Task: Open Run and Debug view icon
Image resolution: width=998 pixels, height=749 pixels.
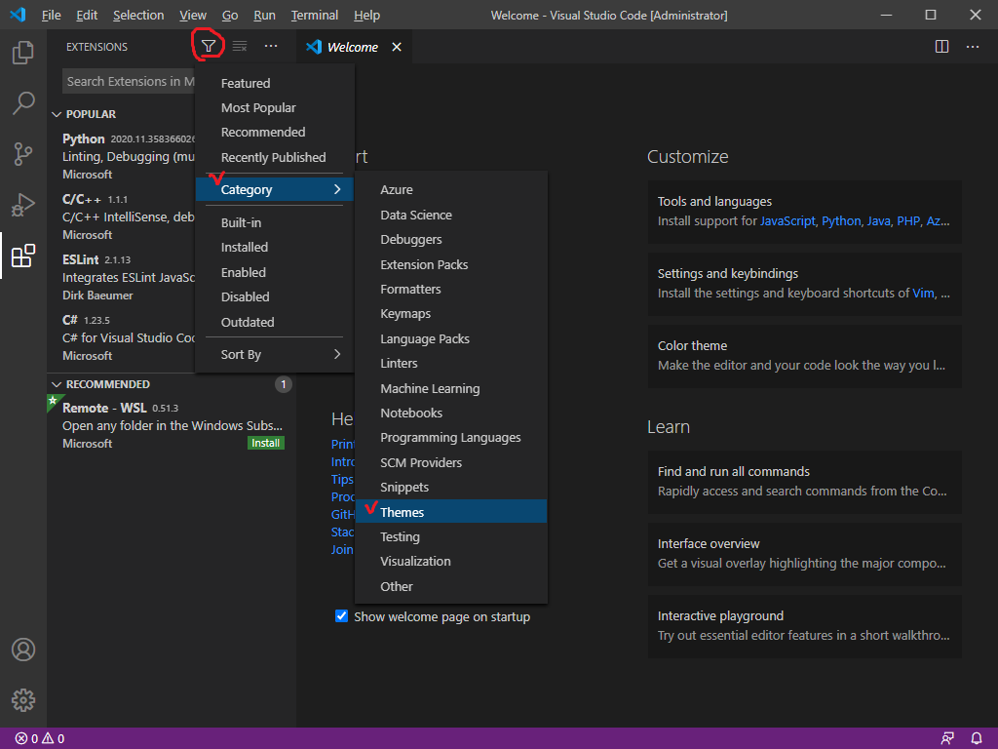Action: [23, 205]
